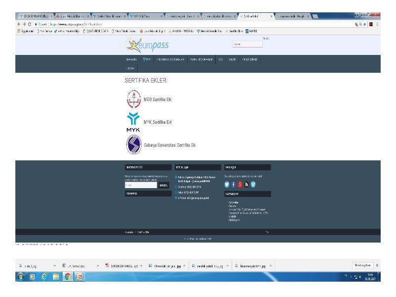Switch to the MYK Web Portal tab
Image resolution: width=396 pixels, height=297 pixels.
[145, 16]
